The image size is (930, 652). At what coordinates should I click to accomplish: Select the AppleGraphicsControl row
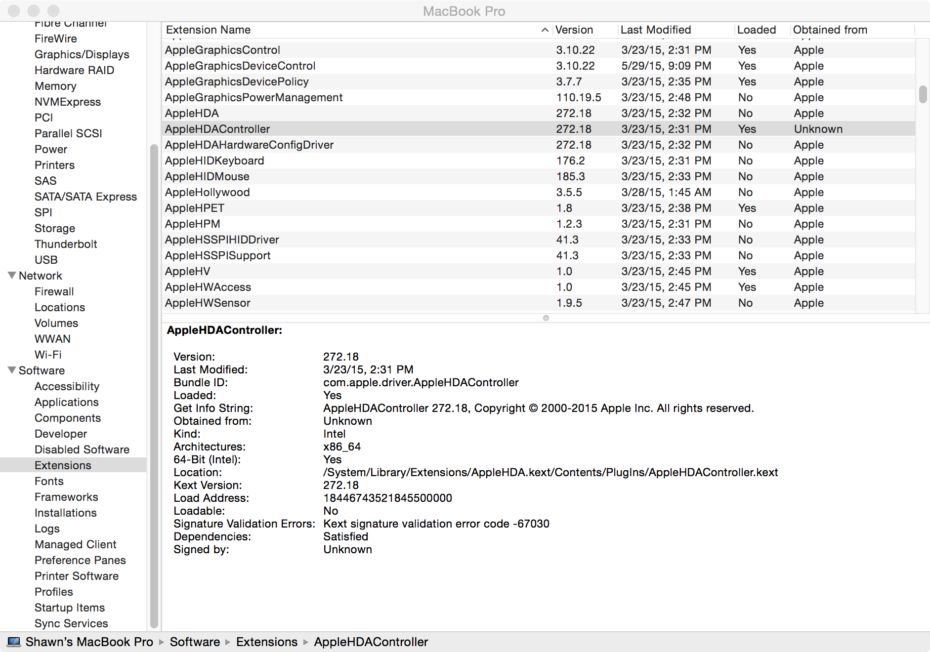click(539, 50)
